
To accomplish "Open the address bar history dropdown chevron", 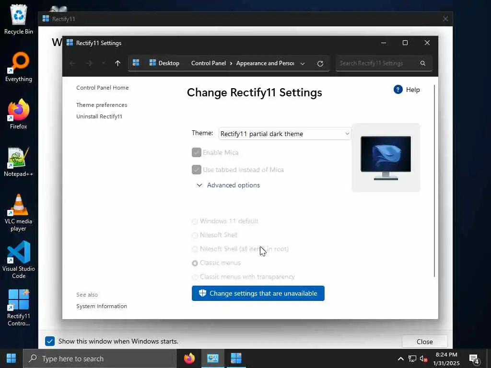I will tap(303, 64).
